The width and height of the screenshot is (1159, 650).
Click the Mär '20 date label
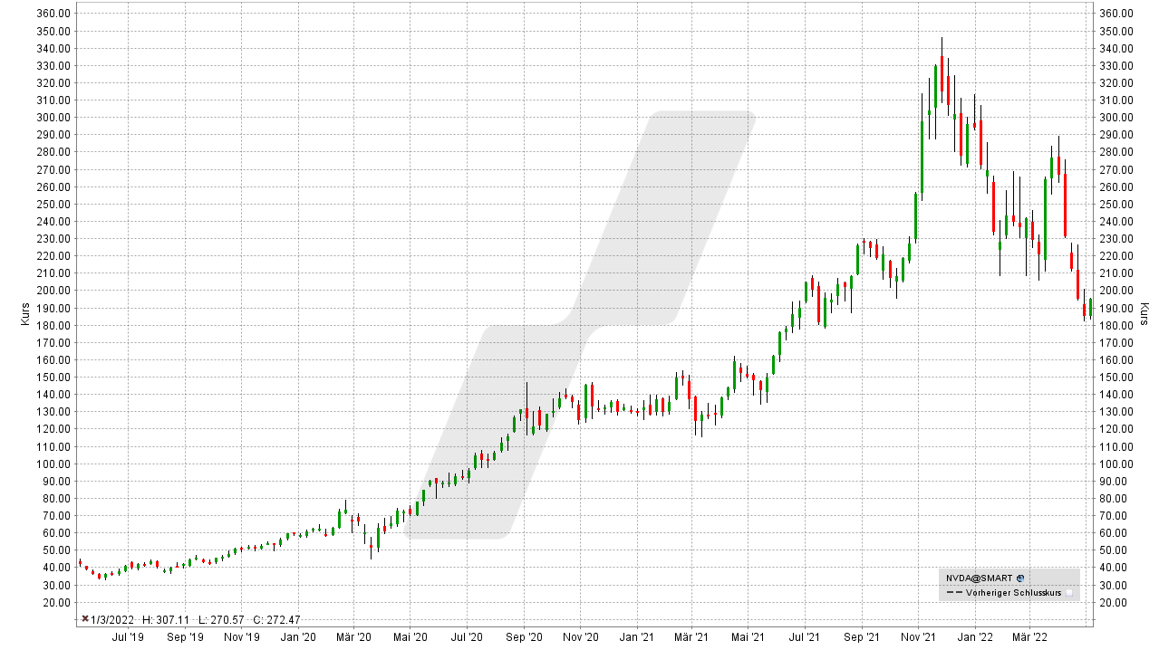(x=353, y=637)
